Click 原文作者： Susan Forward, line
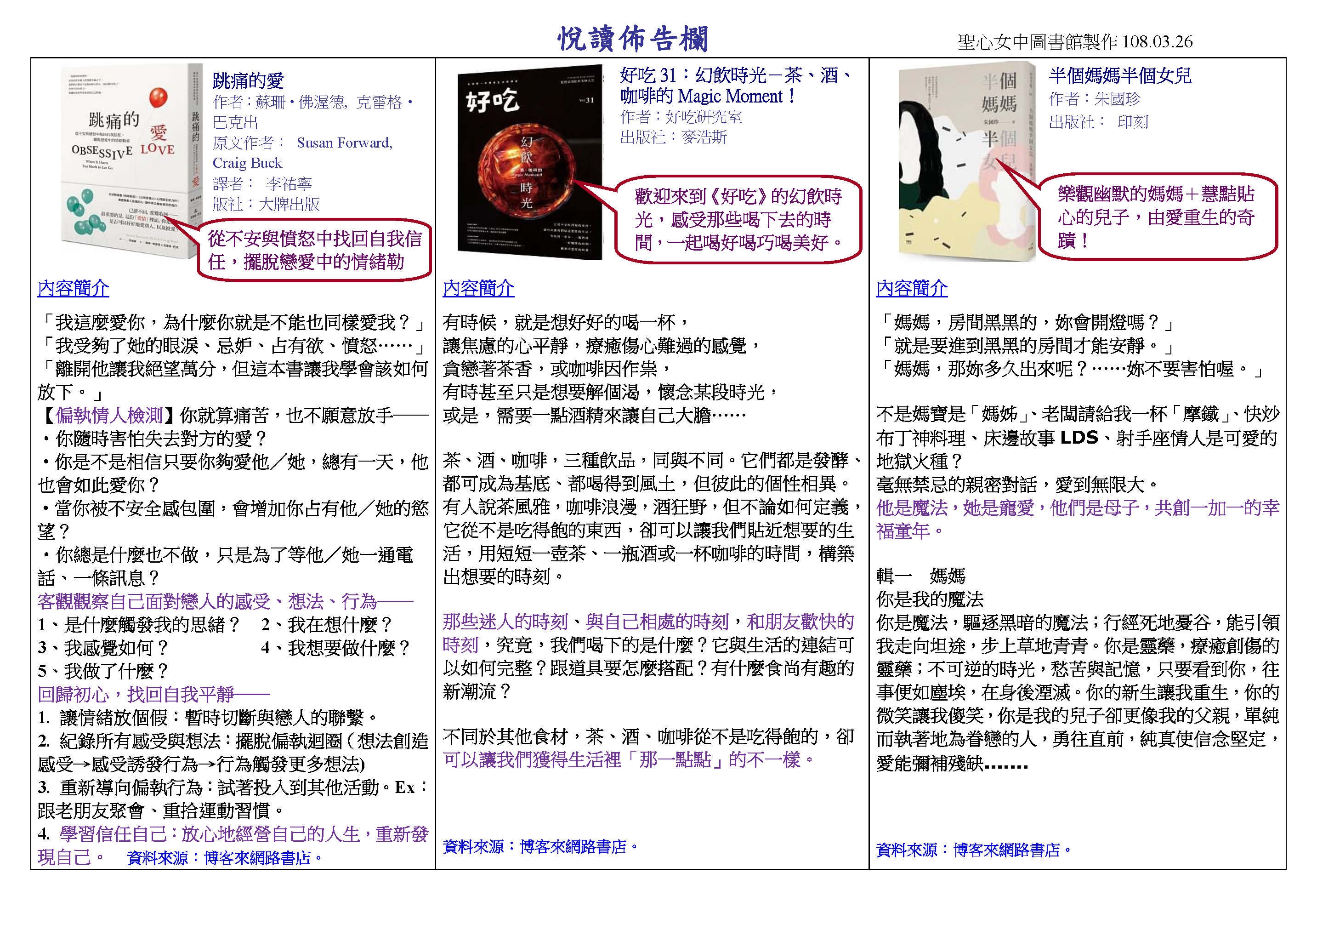The height and width of the screenshot is (930, 1317). 303,143
